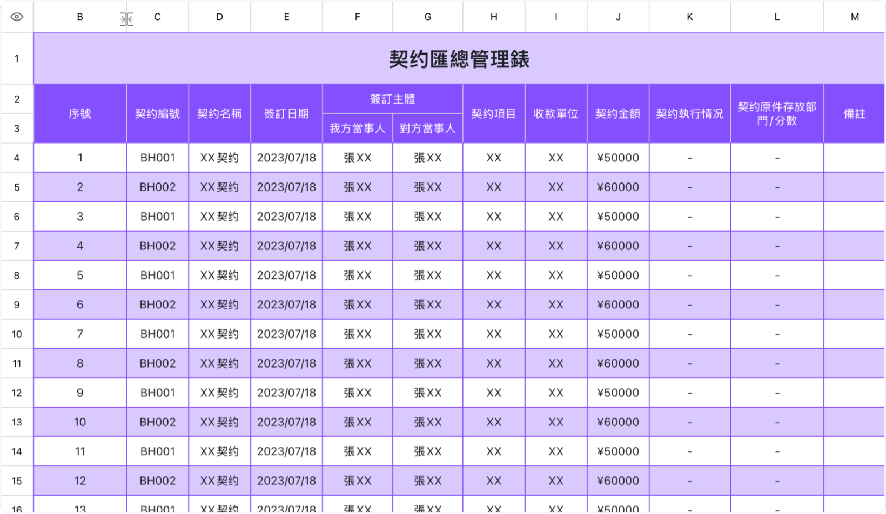This screenshot has height=514, width=886.
Task: Click the 備註 header cell
Action: [x=855, y=113]
